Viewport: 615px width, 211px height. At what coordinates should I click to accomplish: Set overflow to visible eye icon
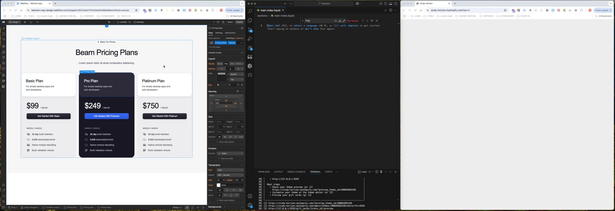pyautogui.click(x=219, y=137)
